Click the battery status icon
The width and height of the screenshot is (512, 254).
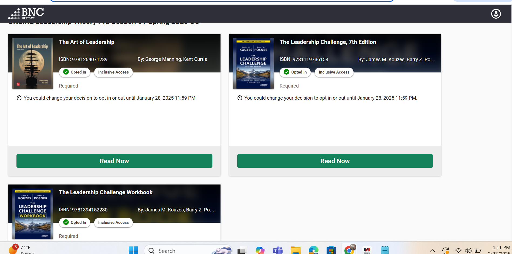[x=478, y=251]
